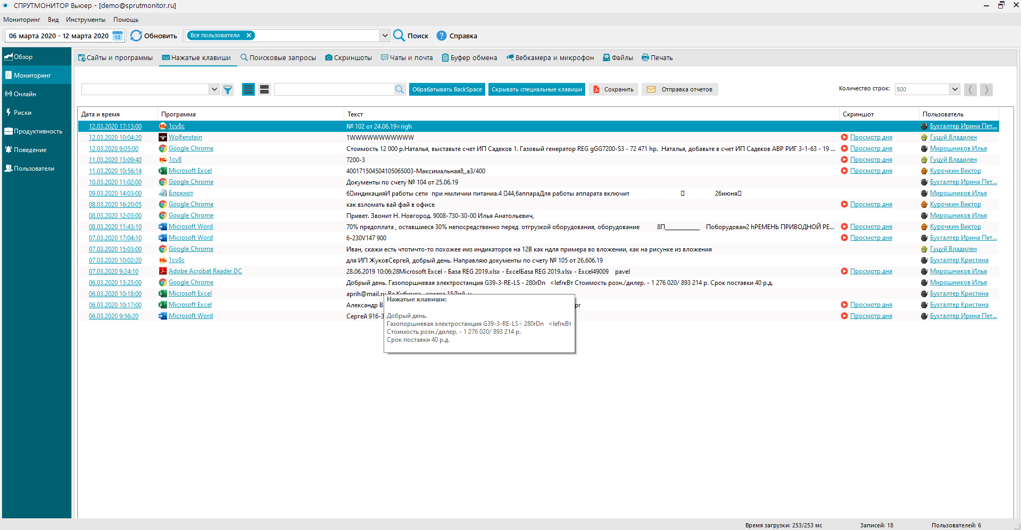Remove the Все пользователи filter tag

pos(248,35)
